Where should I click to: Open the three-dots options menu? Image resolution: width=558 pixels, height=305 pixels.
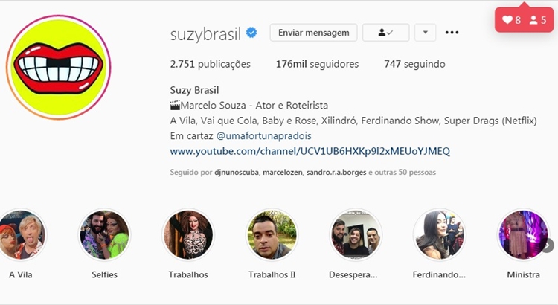coord(452,33)
